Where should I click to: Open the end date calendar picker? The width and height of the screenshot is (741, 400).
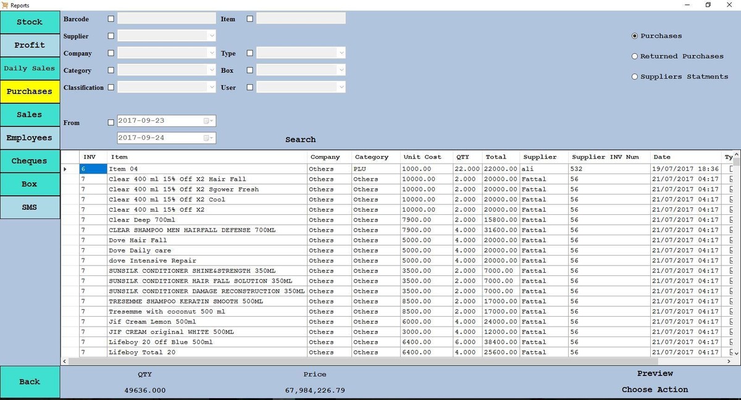[x=208, y=138]
